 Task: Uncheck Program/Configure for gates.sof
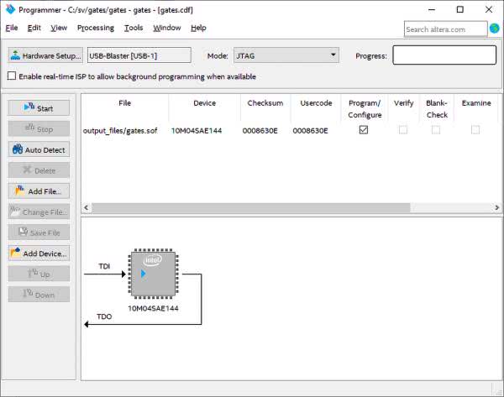click(364, 130)
